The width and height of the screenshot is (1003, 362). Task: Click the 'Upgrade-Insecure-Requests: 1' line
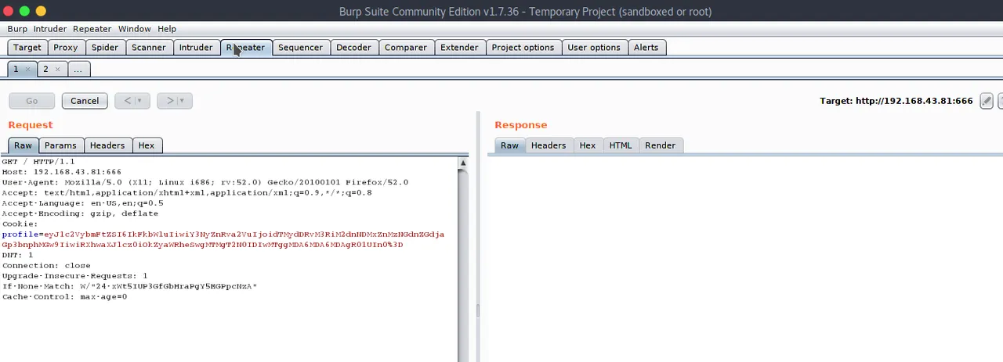[74, 276]
